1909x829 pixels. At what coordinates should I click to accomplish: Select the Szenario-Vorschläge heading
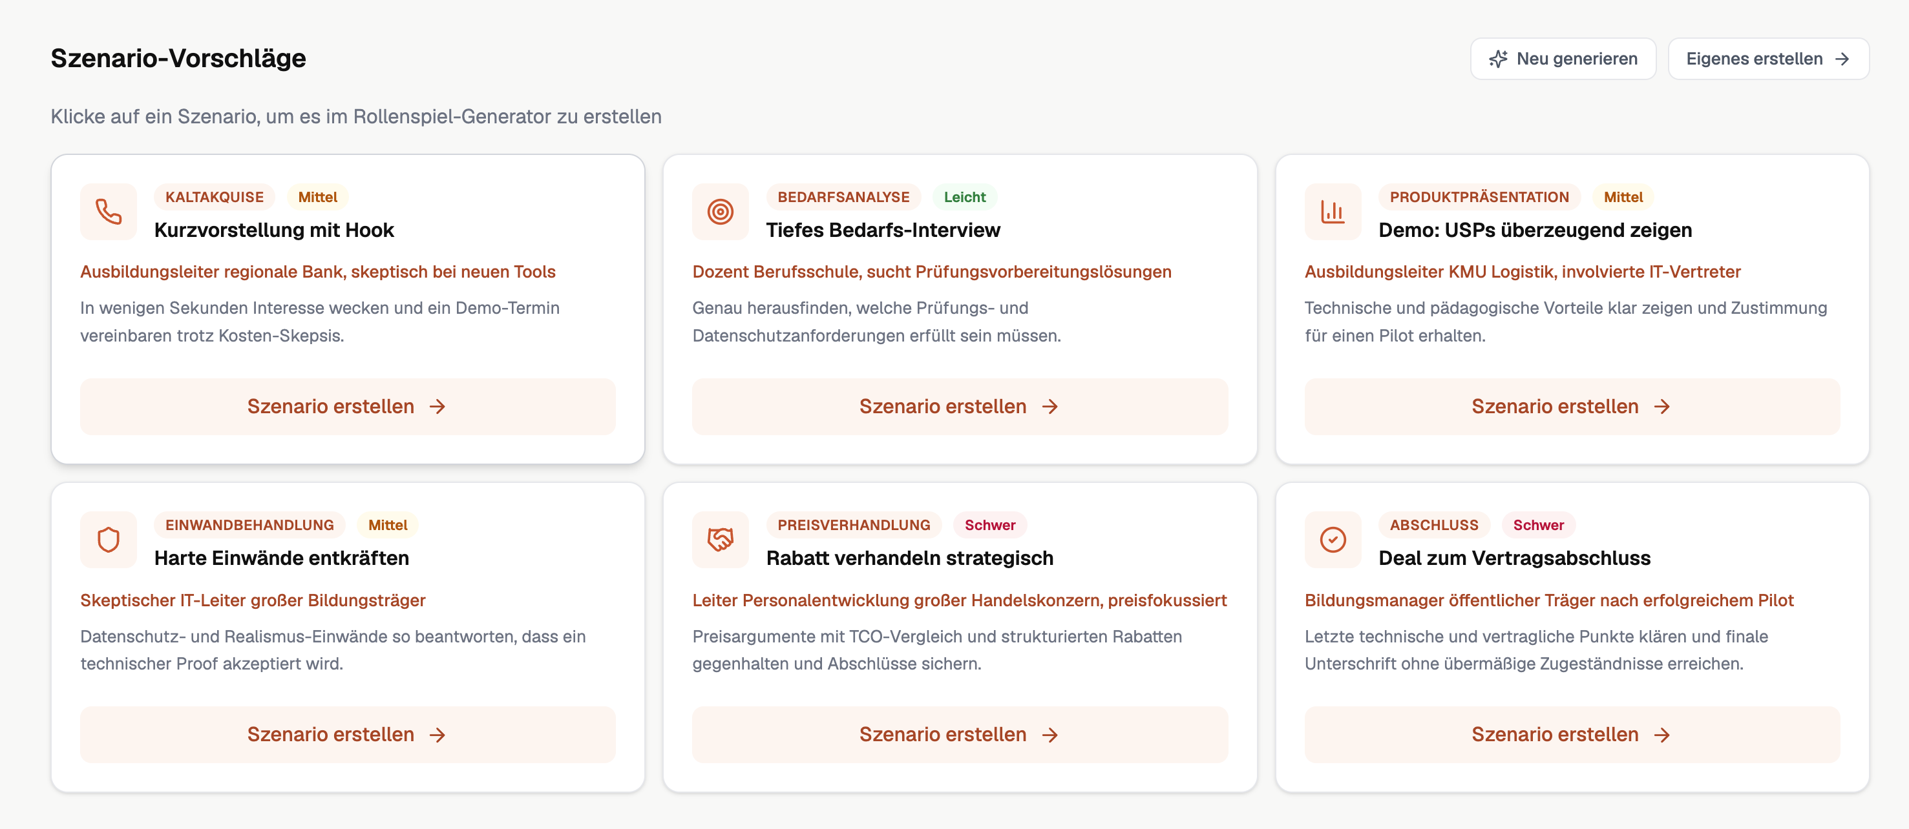[178, 57]
